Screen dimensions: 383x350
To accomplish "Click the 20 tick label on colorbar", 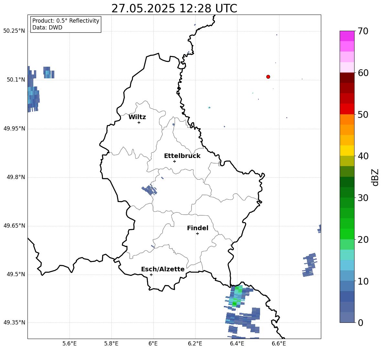I will click(x=363, y=240).
